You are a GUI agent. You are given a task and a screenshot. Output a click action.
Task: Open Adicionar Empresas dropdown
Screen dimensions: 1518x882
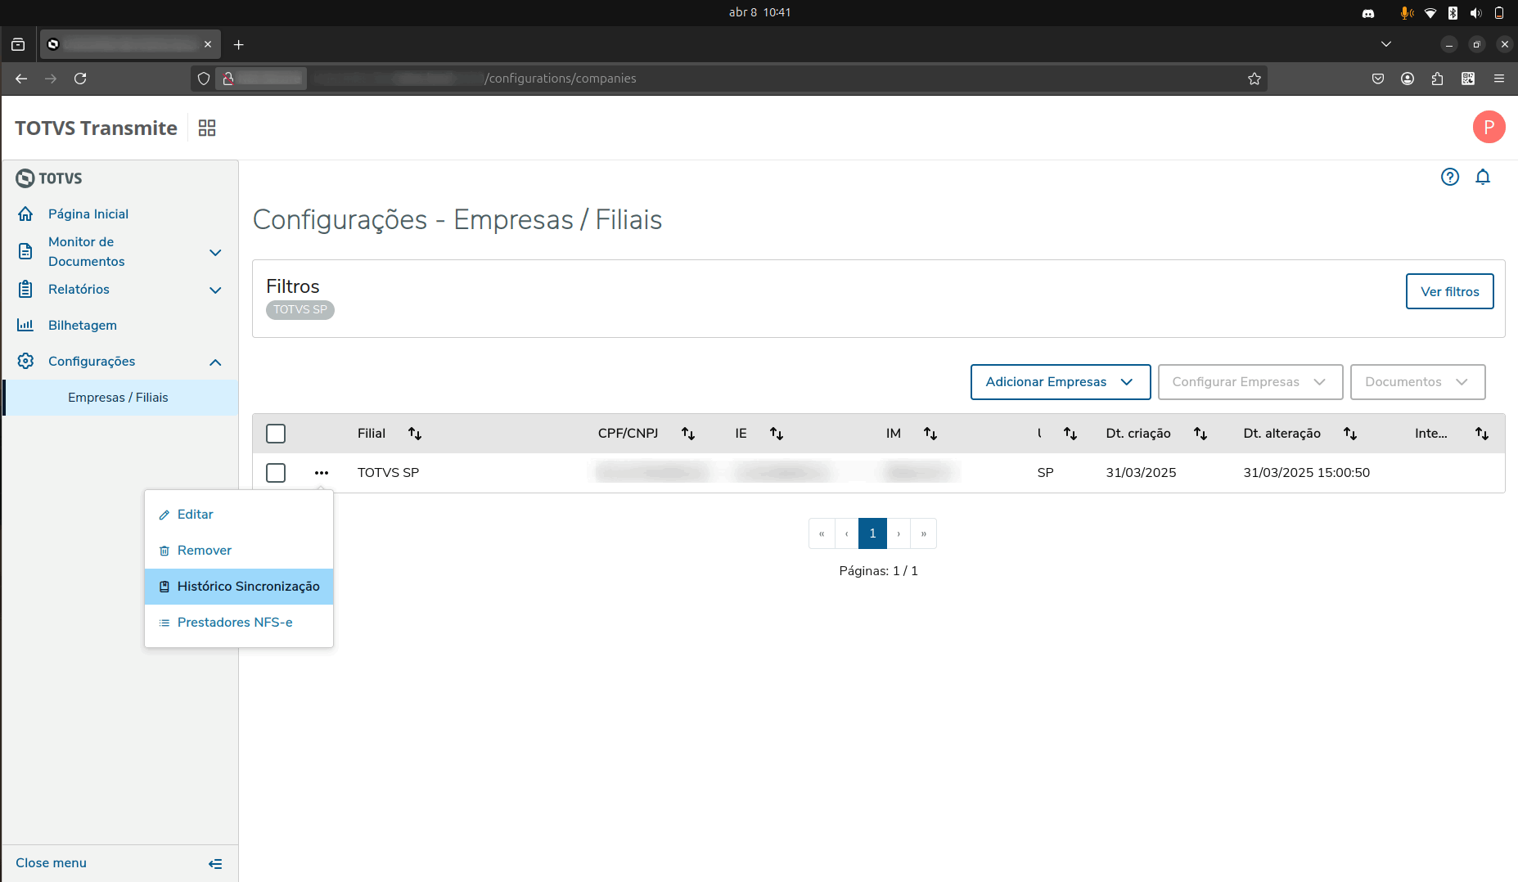[1061, 382]
